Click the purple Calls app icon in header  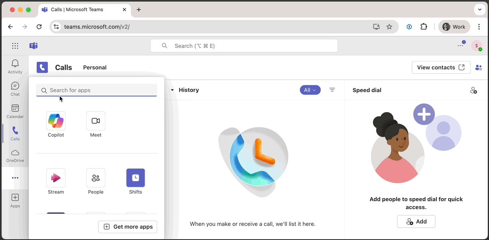[42, 67]
